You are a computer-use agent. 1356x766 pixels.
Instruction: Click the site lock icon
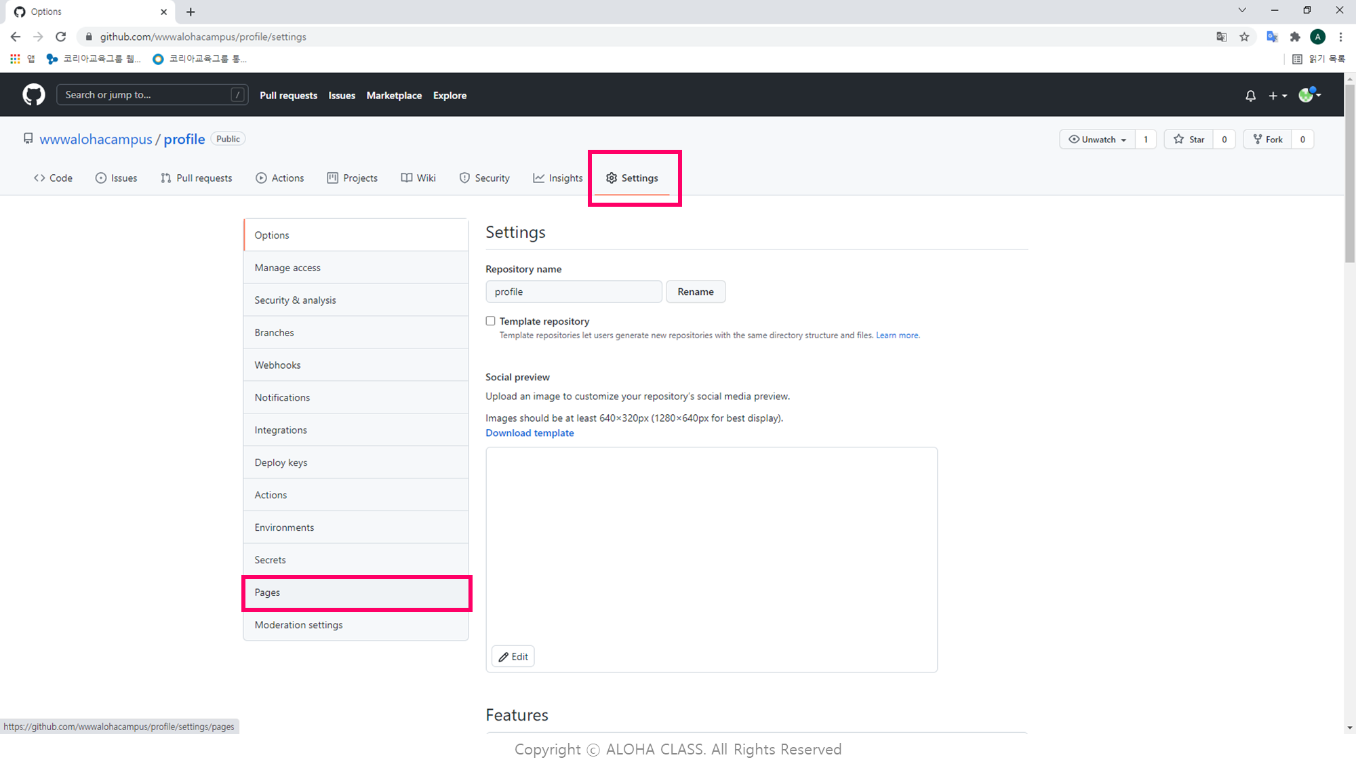point(89,37)
